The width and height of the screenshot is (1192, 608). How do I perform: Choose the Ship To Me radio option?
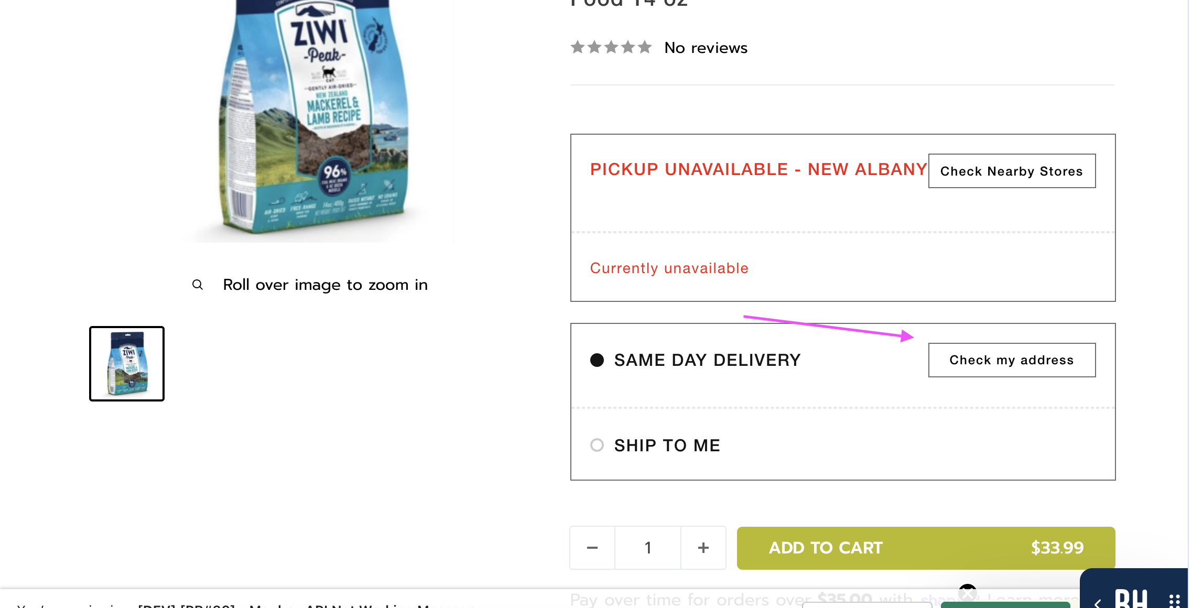coord(597,445)
